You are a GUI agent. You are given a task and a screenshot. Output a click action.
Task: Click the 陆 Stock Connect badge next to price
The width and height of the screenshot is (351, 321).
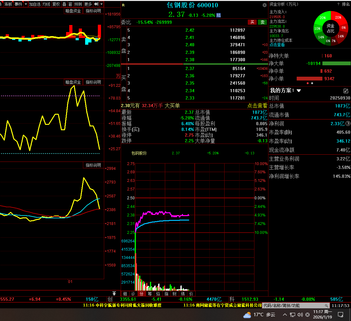(x=219, y=15)
